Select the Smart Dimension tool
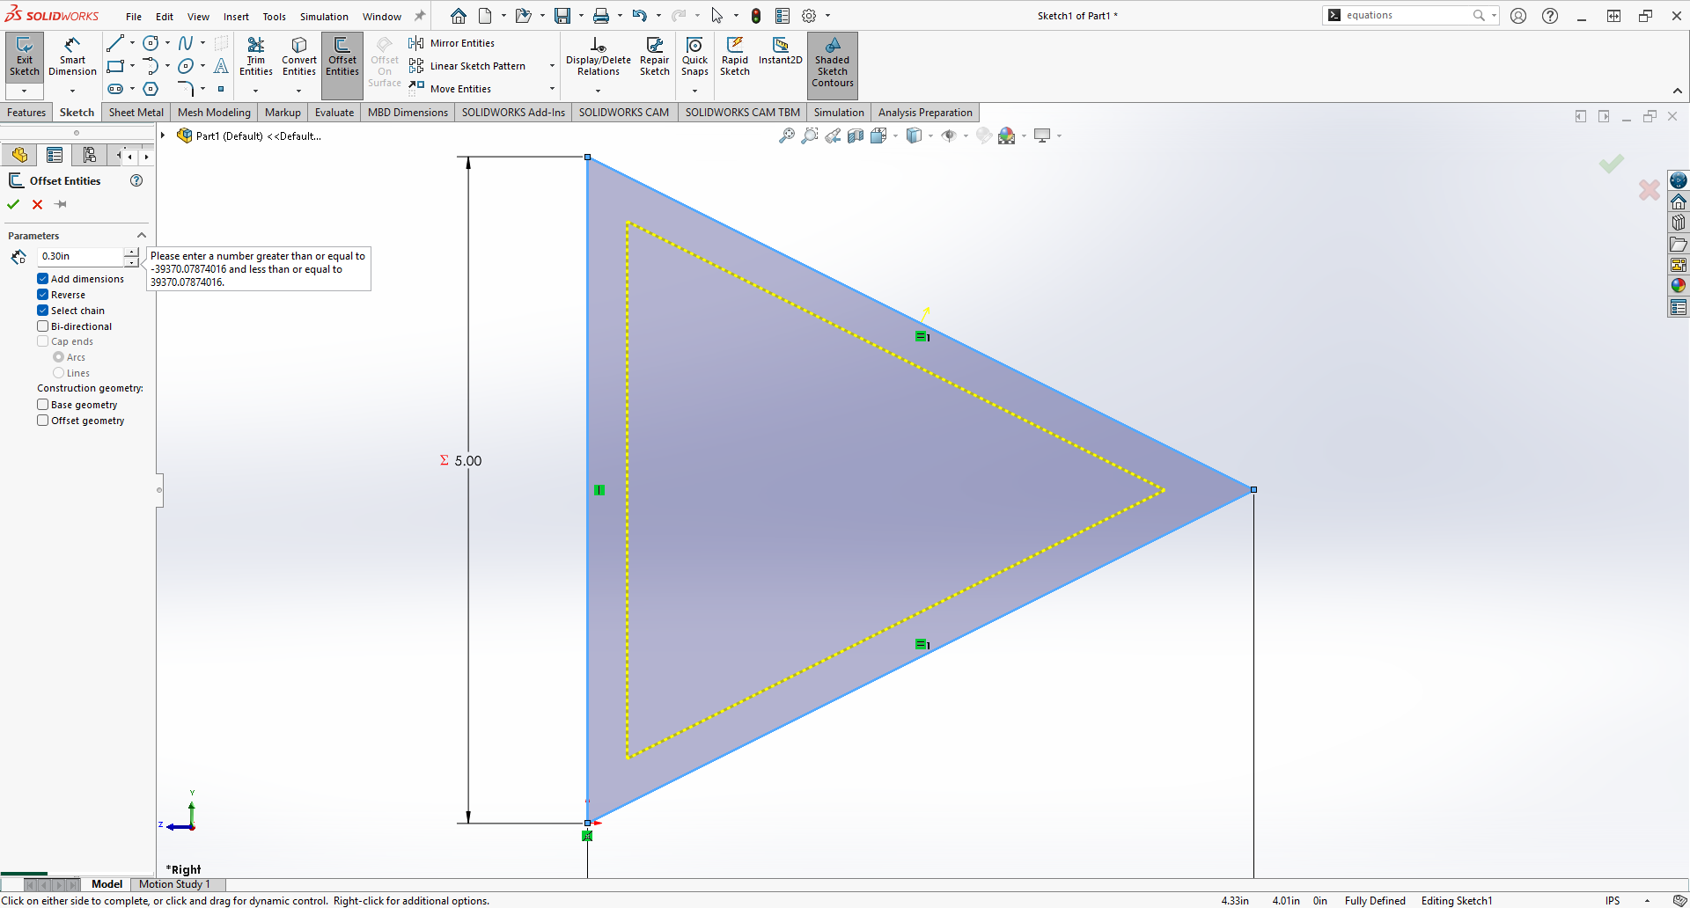Screen dimensions: 1690x908 click(x=72, y=58)
